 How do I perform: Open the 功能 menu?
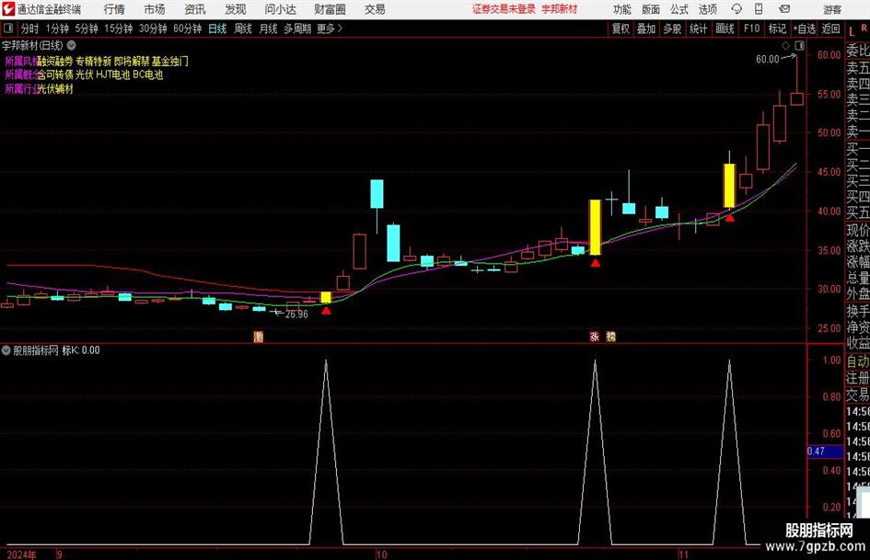(622, 9)
